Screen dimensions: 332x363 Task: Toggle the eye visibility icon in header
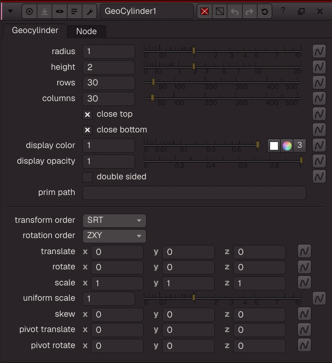tap(60, 11)
